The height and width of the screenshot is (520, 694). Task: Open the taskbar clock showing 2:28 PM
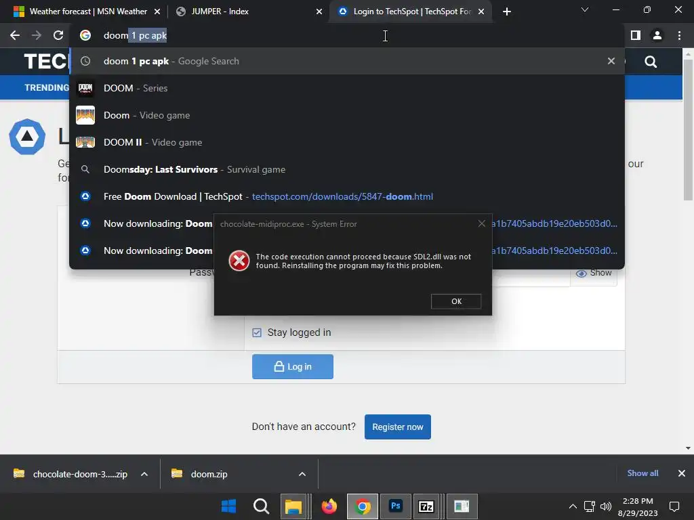[638, 506]
